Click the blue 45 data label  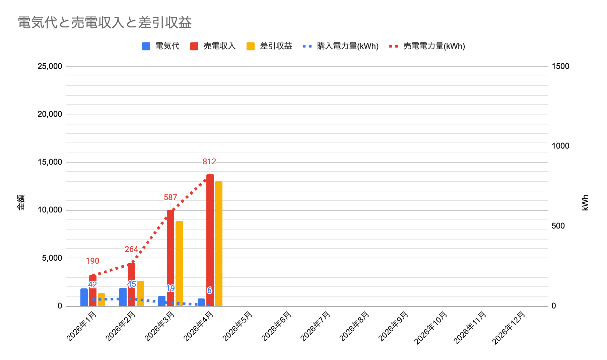(131, 284)
